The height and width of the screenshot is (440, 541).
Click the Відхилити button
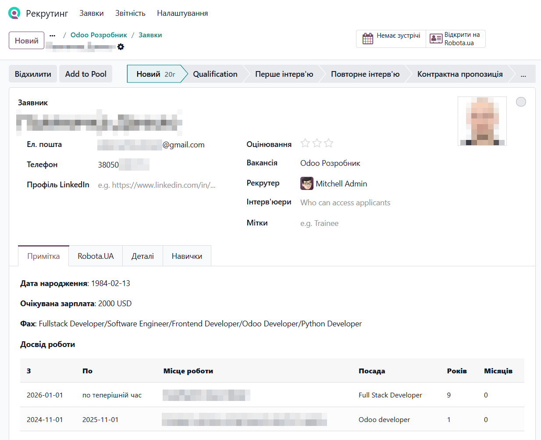(33, 74)
